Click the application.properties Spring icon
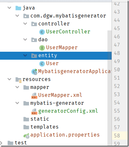This screenshot has height=147, width=129. coord(26,135)
